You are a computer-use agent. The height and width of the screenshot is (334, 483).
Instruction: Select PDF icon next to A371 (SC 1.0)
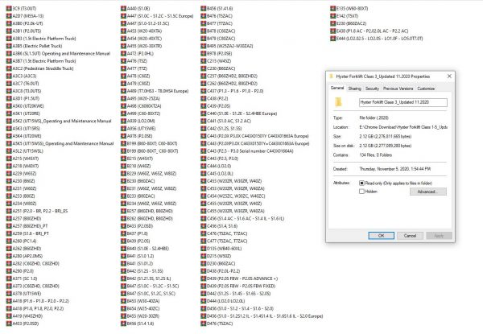click(x=9, y=278)
